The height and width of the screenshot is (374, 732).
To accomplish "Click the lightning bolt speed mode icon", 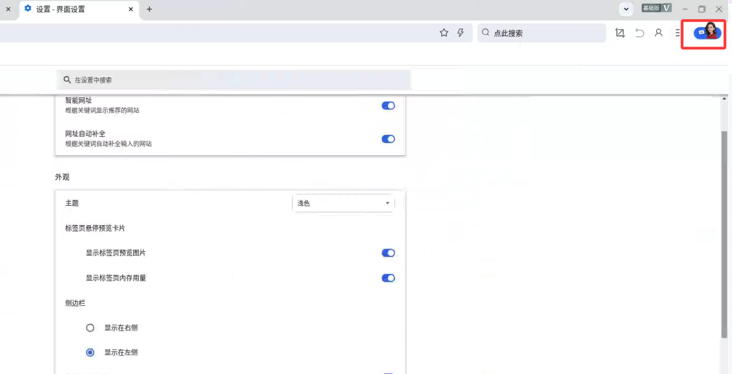I will [461, 33].
